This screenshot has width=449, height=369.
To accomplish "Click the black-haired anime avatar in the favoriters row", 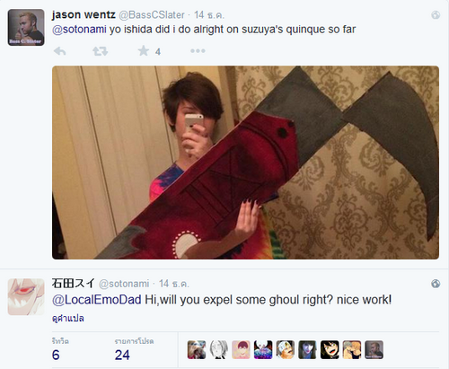I will click(330, 349).
